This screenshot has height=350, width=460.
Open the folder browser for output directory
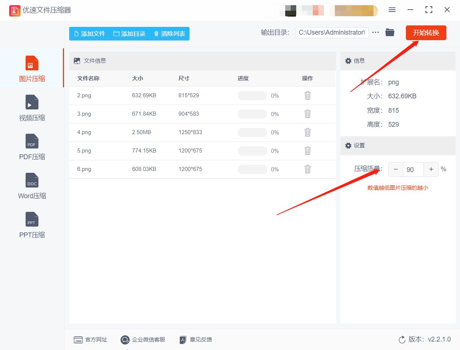tap(390, 32)
